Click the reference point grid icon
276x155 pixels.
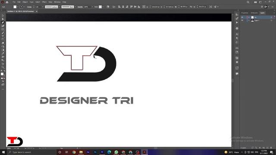point(144,7)
